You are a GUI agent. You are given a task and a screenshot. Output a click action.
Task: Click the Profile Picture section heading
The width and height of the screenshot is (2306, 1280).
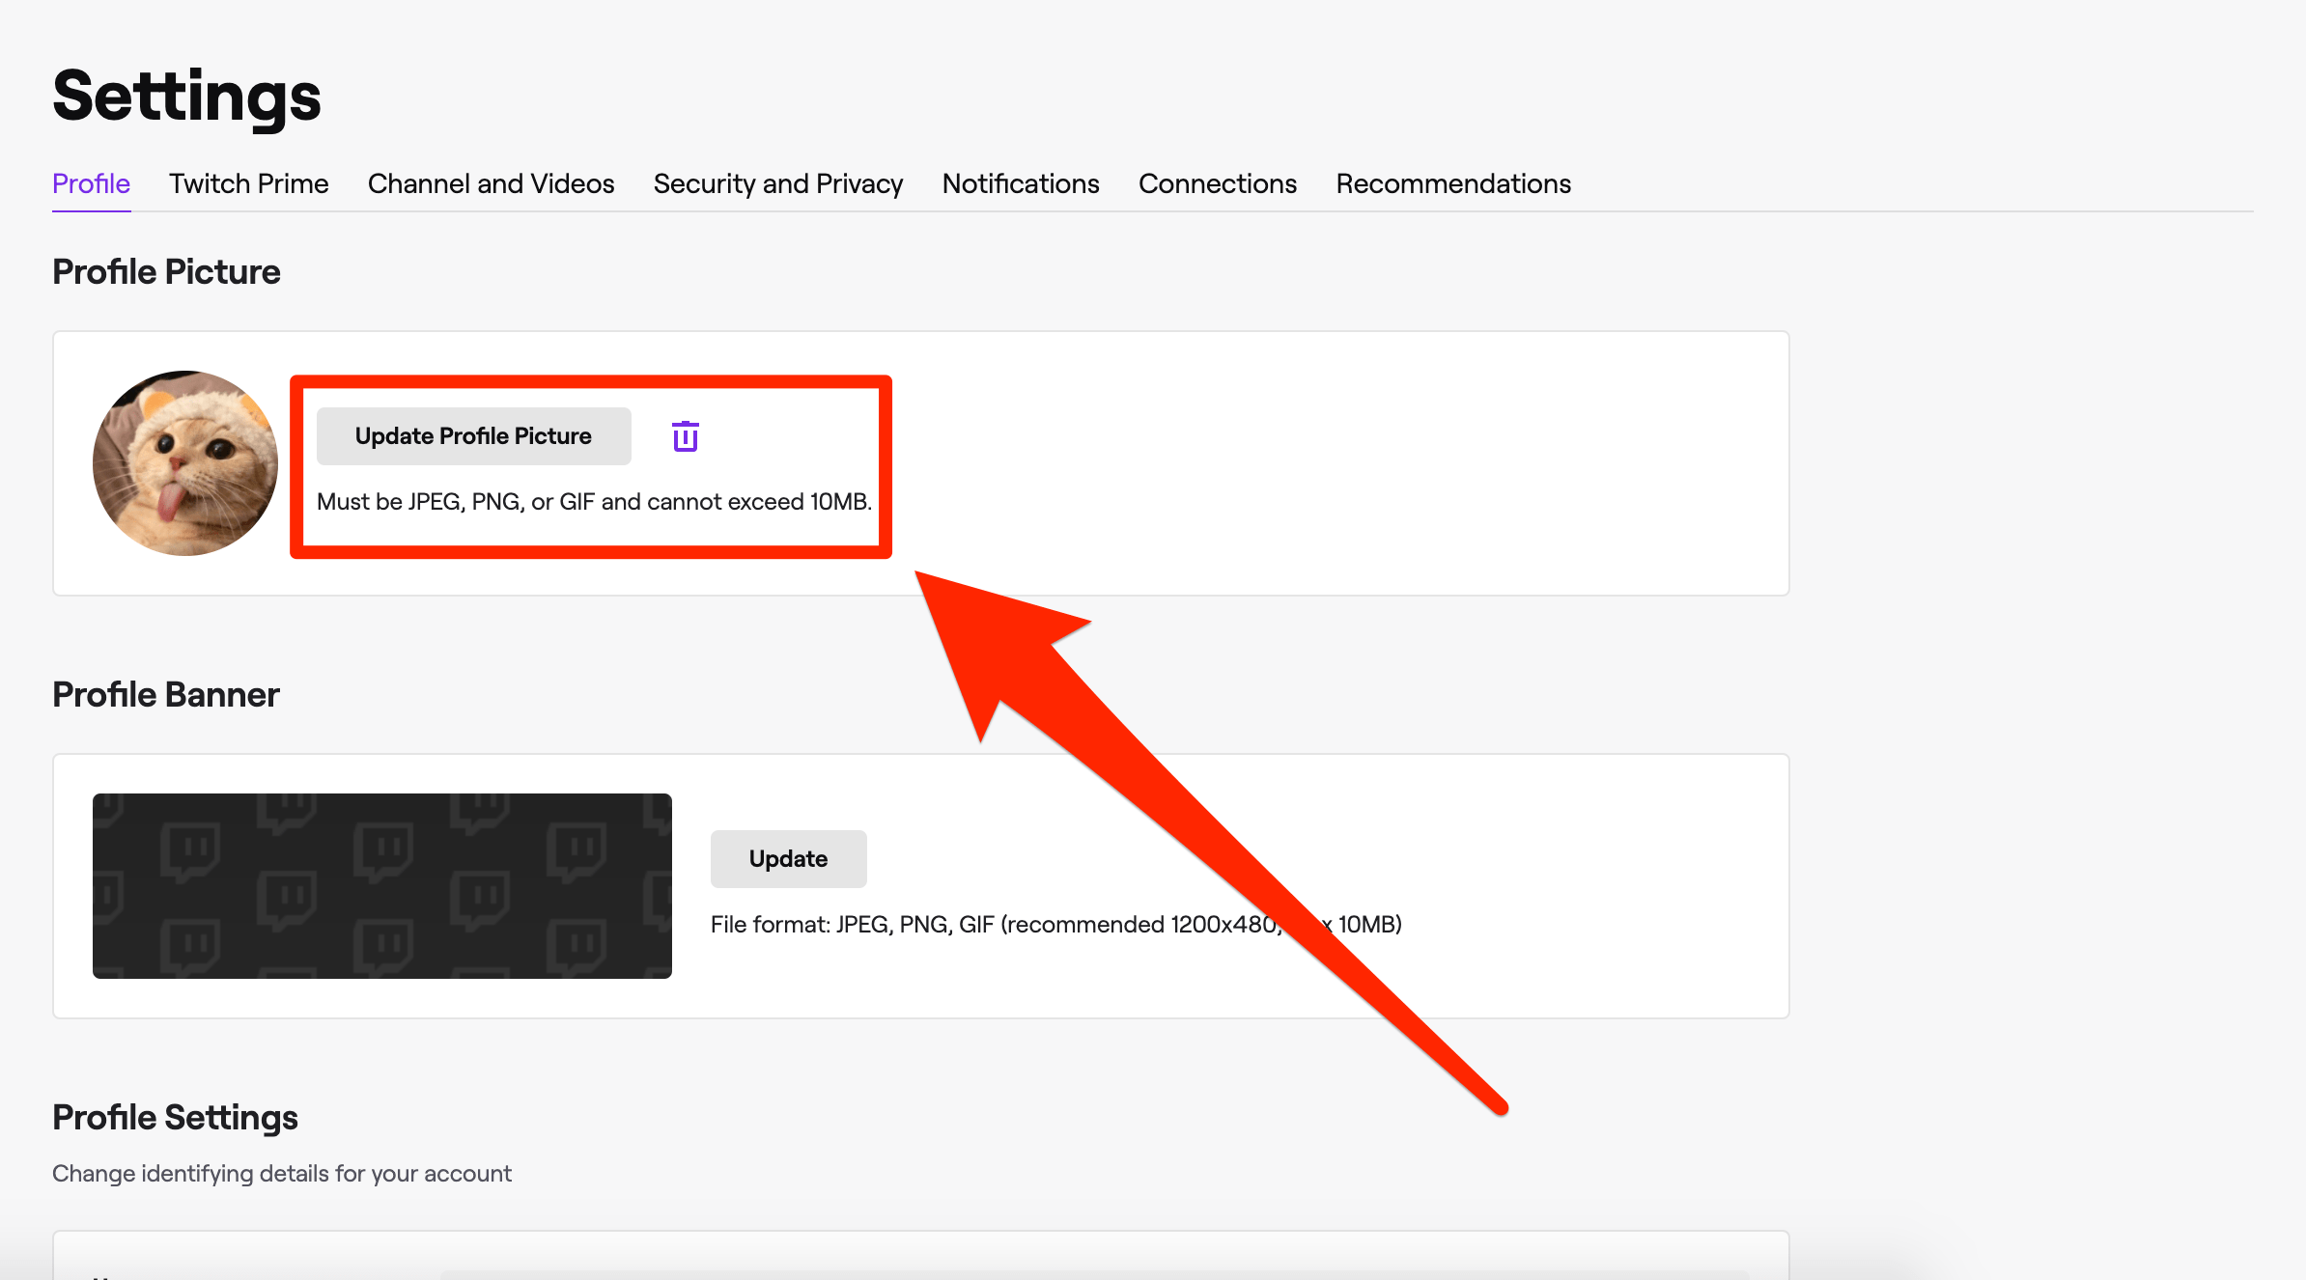166,272
